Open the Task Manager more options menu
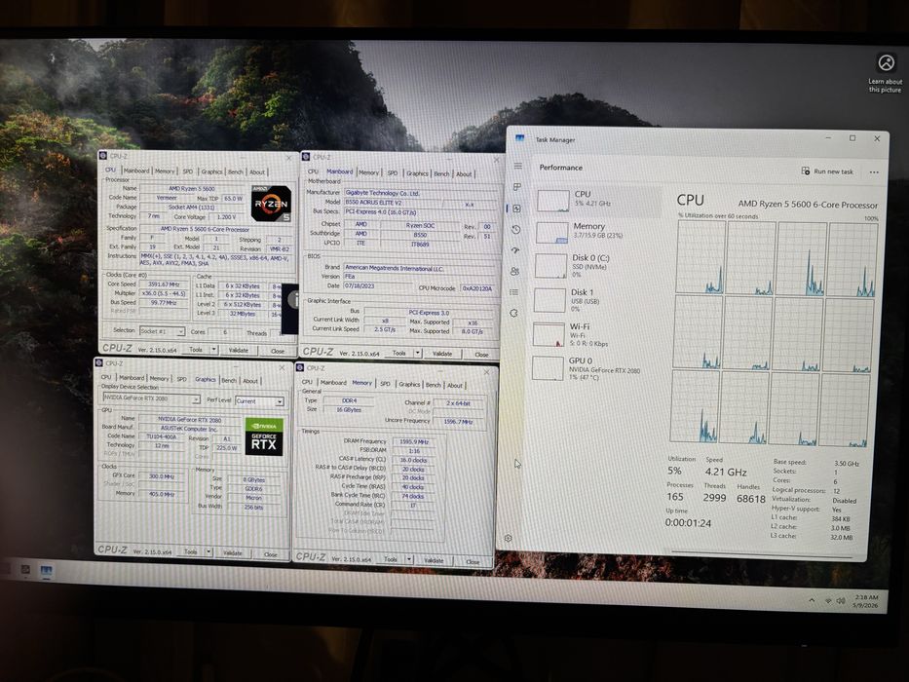 (874, 172)
